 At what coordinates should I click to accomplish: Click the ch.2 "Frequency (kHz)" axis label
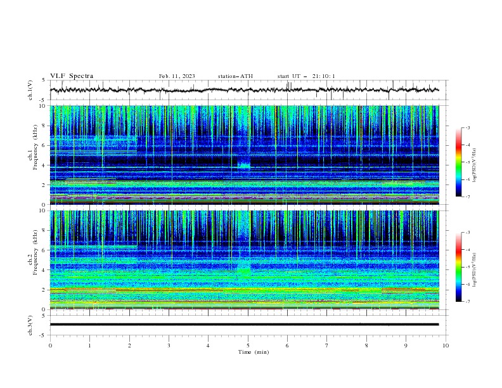coord(35,252)
